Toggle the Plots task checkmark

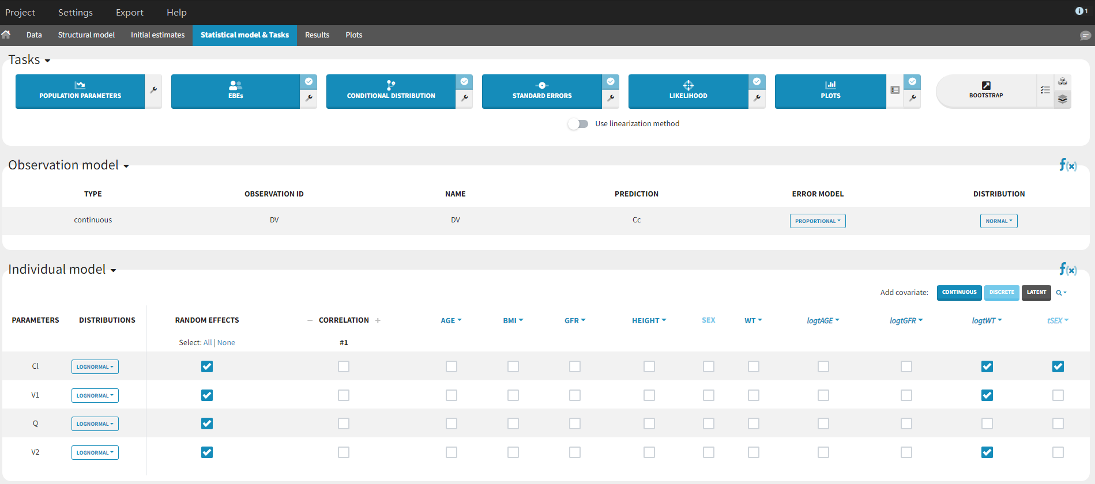(913, 82)
